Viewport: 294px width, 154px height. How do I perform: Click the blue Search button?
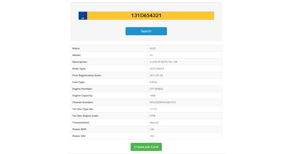(146, 31)
